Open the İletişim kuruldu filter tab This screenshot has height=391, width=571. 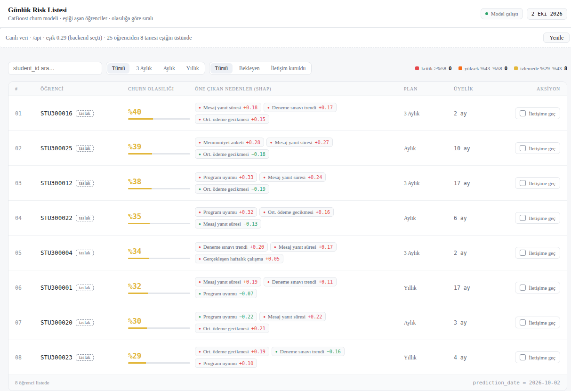coord(288,68)
